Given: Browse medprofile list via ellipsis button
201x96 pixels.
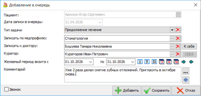Looking at the screenshot, I should click(172, 38).
